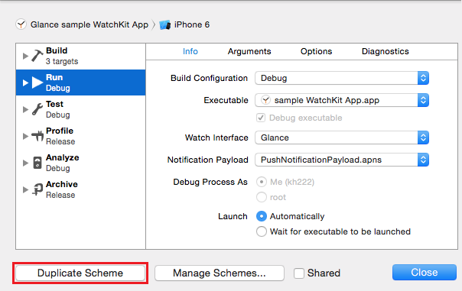Open the Watch Interface Glance dropdown
The width and height of the screenshot is (462, 291).
(x=342, y=137)
